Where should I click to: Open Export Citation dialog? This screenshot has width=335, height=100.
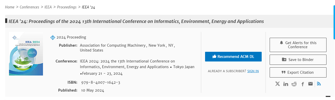[x=298, y=72]
